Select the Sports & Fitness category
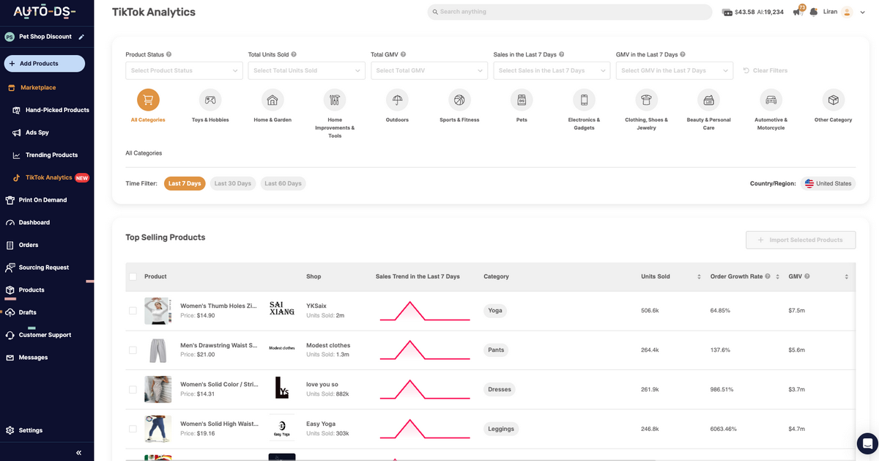The width and height of the screenshot is (879, 461). point(459,99)
